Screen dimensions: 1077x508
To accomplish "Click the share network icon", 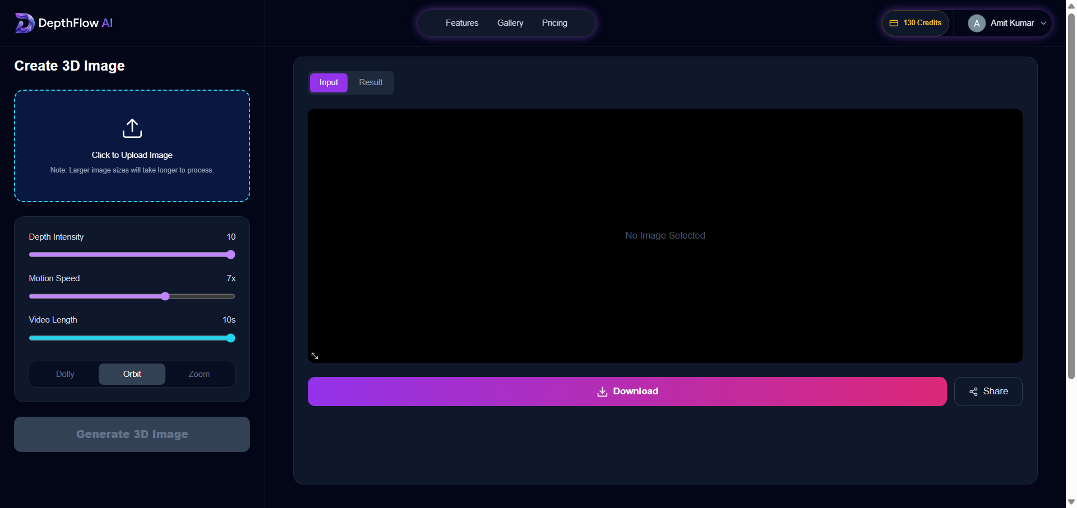I will pyautogui.click(x=973, y=392).
